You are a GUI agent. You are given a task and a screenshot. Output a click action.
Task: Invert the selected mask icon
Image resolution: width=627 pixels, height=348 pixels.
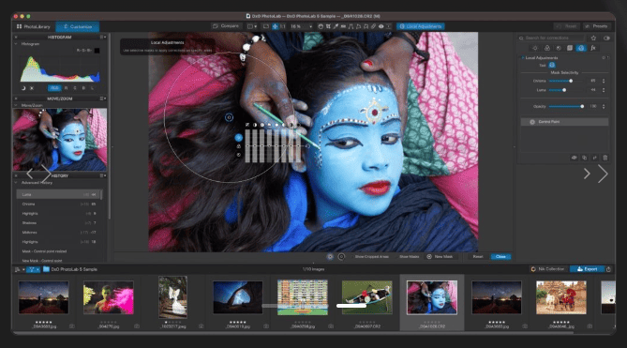click(594, 158)
